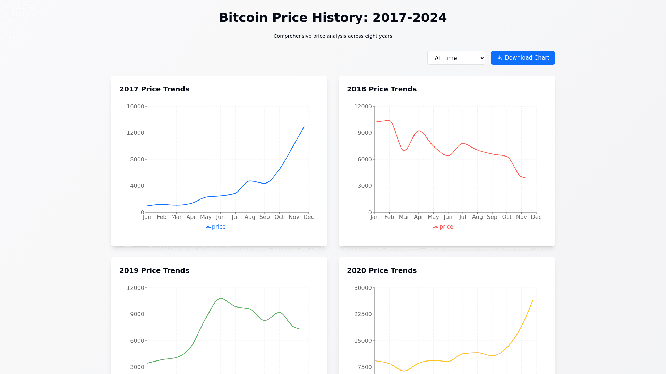Click the 22500 y-axis label on 2020 chart
Screen dimensions: 666x374
pyautogui.click(x=363, y=314)
